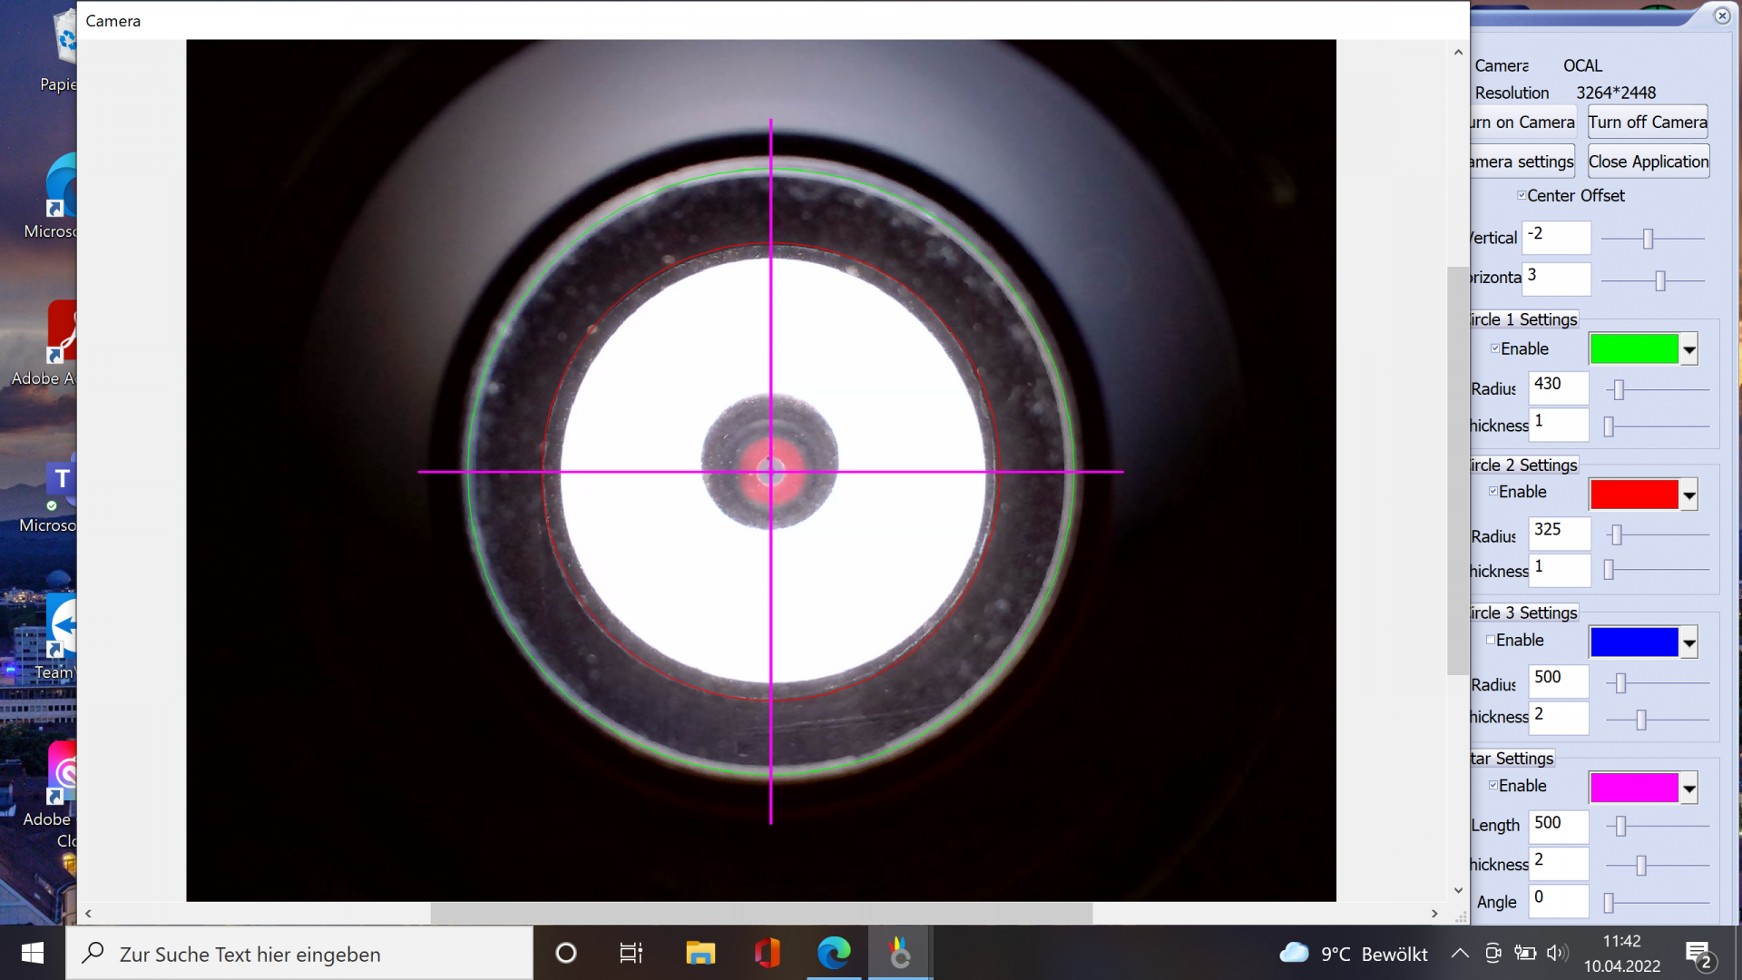Click Star Length field showing 500

1559,827
